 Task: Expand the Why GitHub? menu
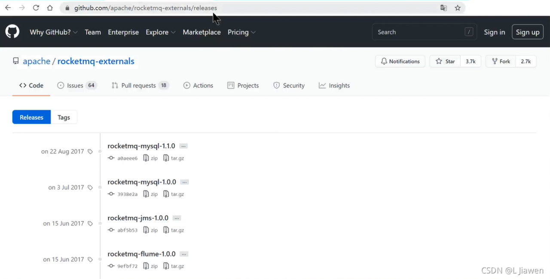click(x=54, y=32)
